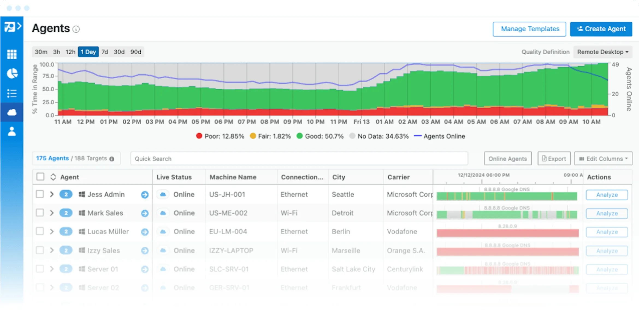Open the Edit Columns dropdown

tap(603, 159)
